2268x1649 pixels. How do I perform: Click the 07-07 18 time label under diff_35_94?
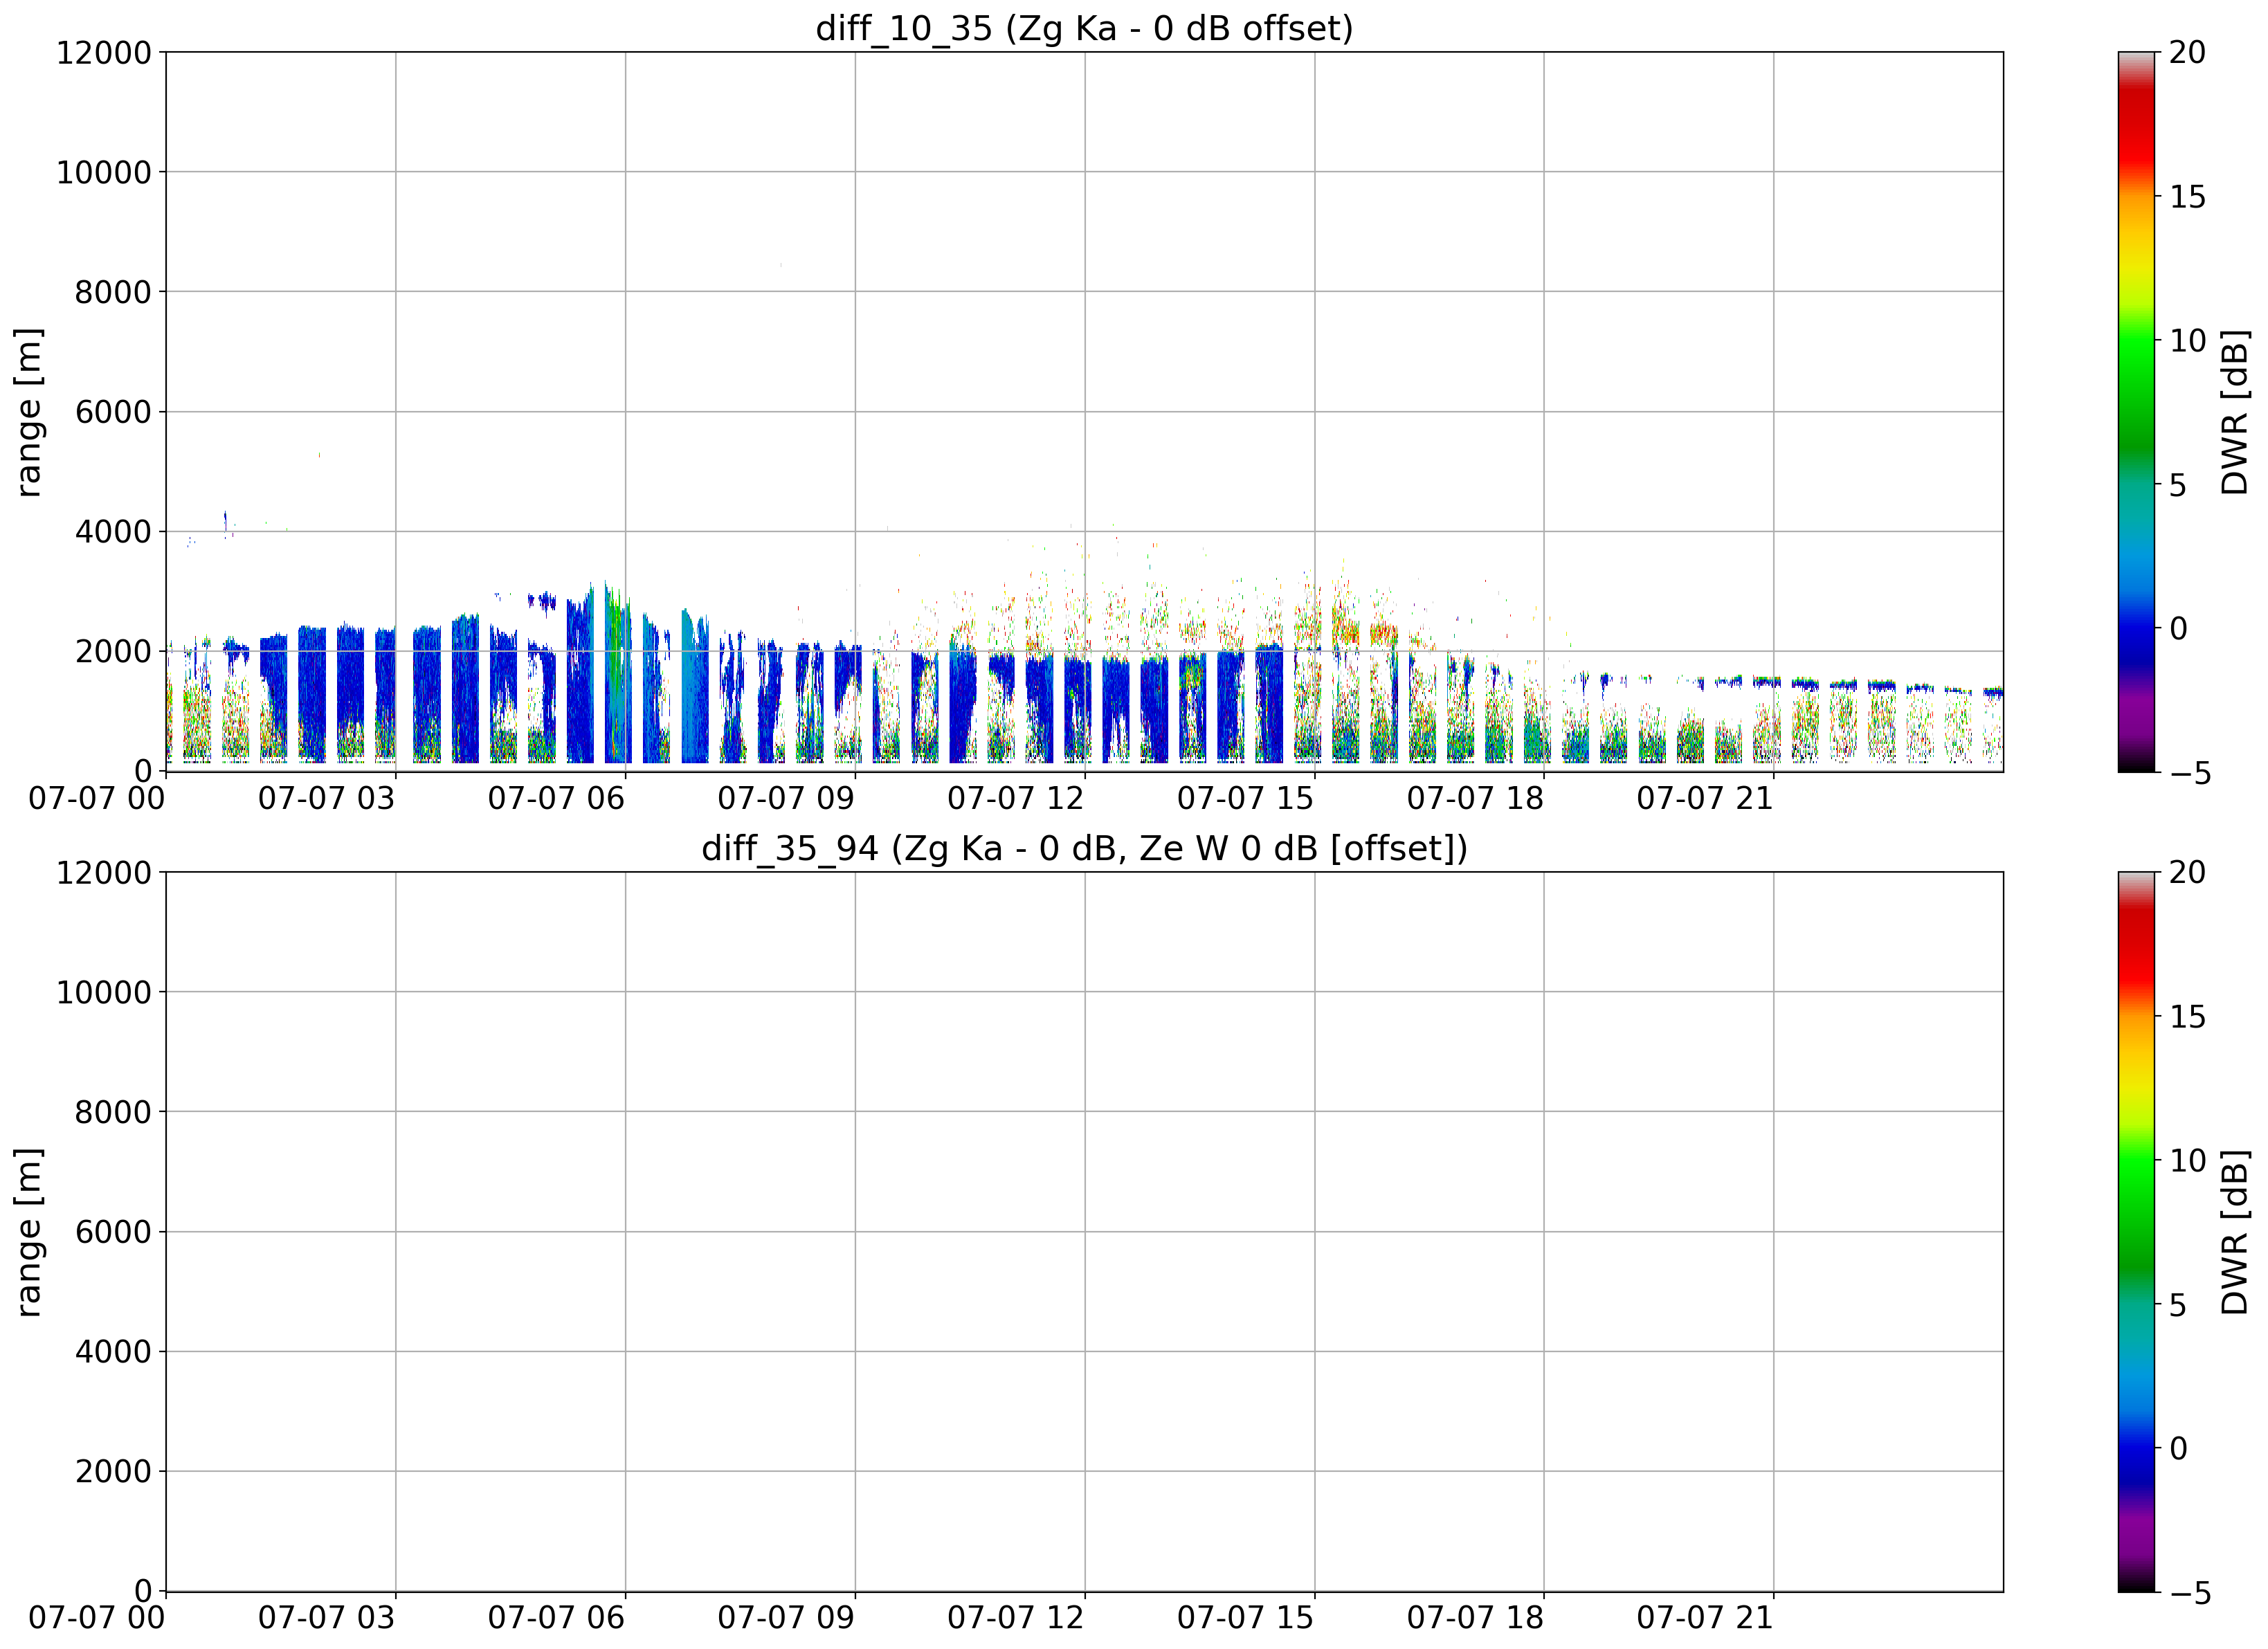pos(1476,1619)
